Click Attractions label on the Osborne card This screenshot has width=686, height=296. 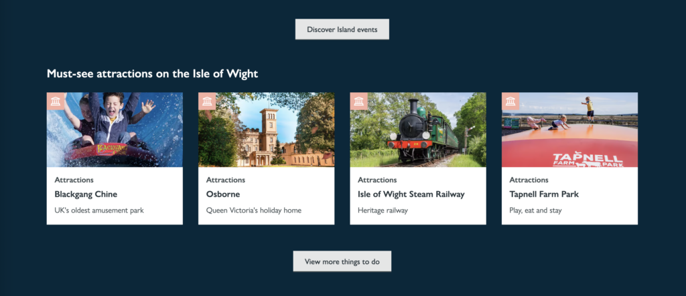point(226,180)
